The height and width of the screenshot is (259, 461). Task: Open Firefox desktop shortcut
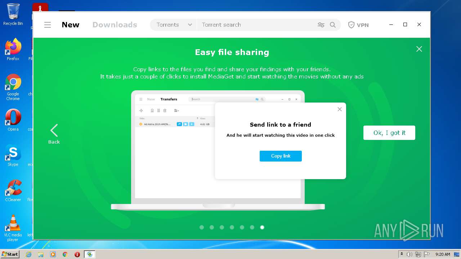click(13, 50)
